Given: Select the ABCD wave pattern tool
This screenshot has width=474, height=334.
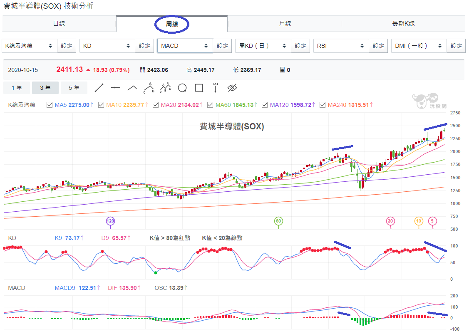Looking at the screenshot, I should pyautogui.click(x=165, y=87).
